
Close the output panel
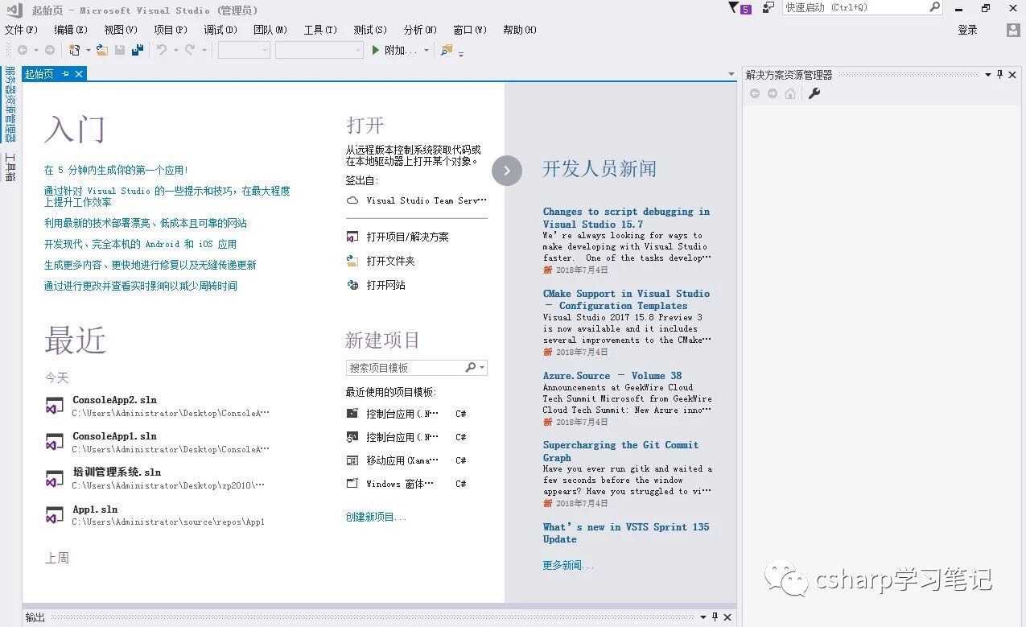pos(727,617)
